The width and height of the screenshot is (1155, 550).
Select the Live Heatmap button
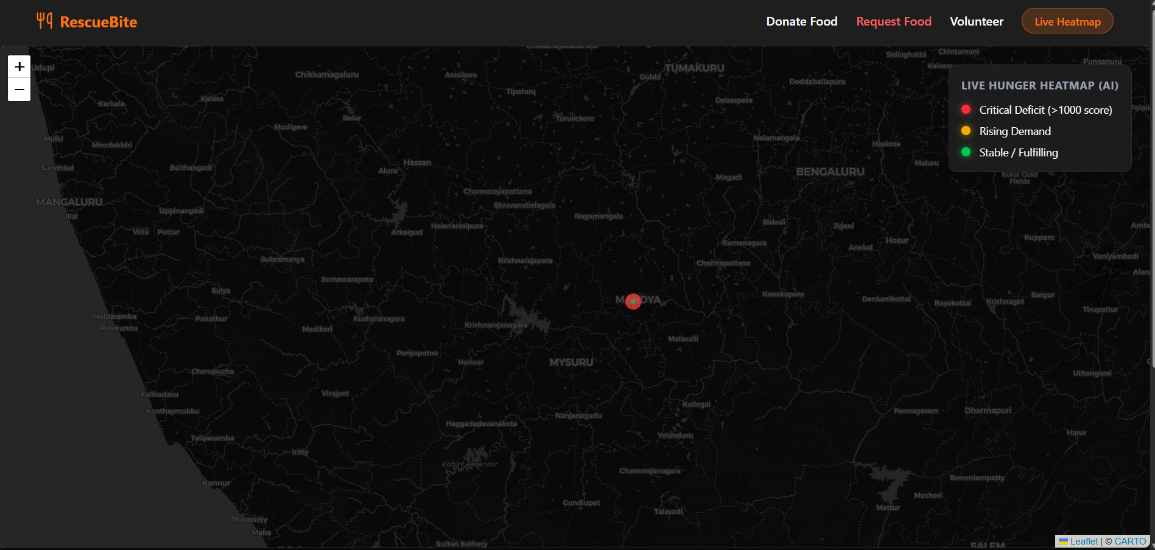(x=1067, y=21)
